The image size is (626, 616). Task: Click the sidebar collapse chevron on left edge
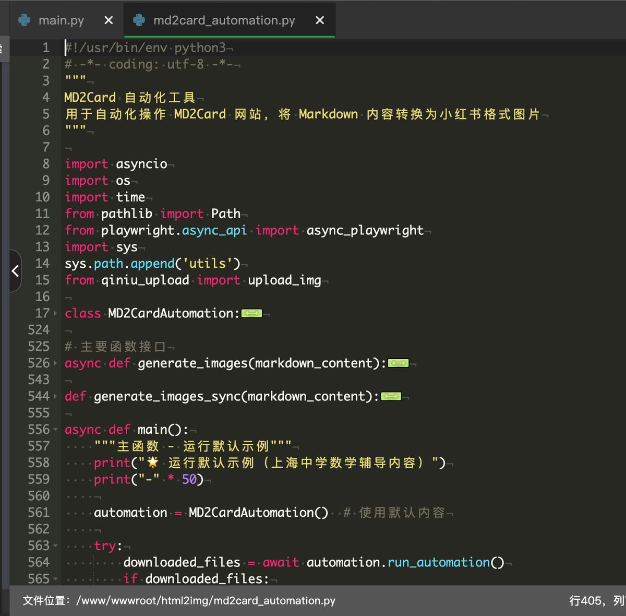(x=14, y=271)
